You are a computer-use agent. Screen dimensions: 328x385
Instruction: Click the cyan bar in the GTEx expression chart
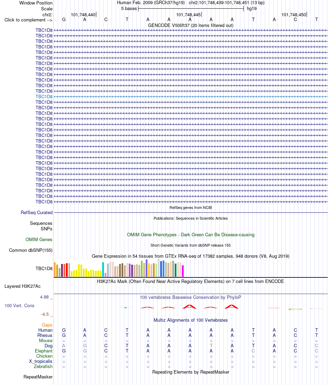click(x=103, y=269)
